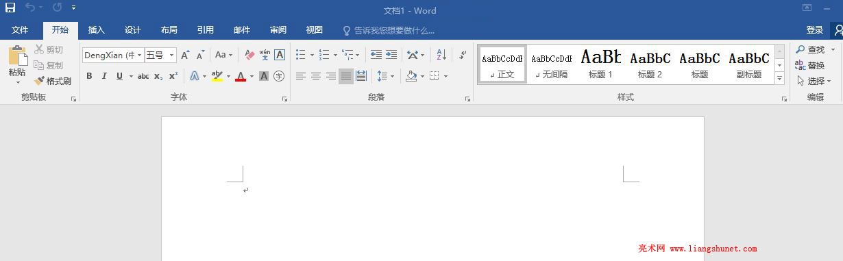Apply the red font color
843x261 pixels.
pyautogui.click(x=241, y=76)
